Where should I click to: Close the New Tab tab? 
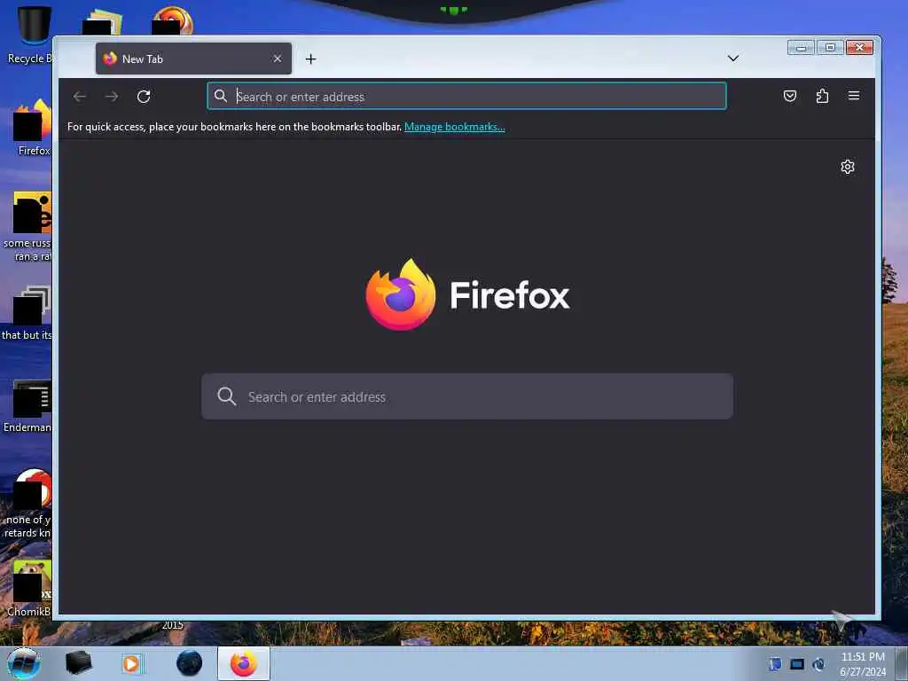278,59
